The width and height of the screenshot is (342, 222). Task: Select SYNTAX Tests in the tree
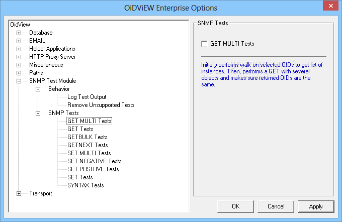[x=85, y=186]
